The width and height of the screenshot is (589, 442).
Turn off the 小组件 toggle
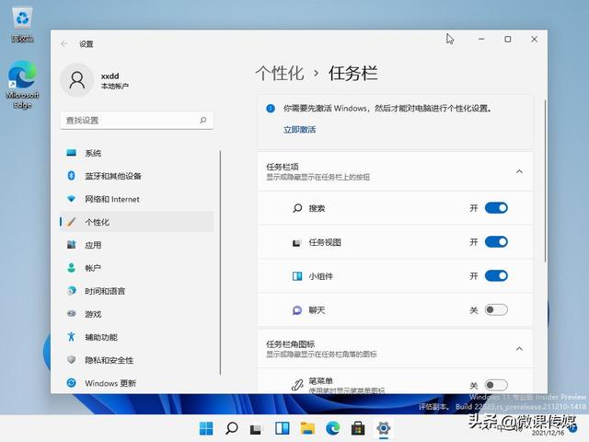coord(496,276)
